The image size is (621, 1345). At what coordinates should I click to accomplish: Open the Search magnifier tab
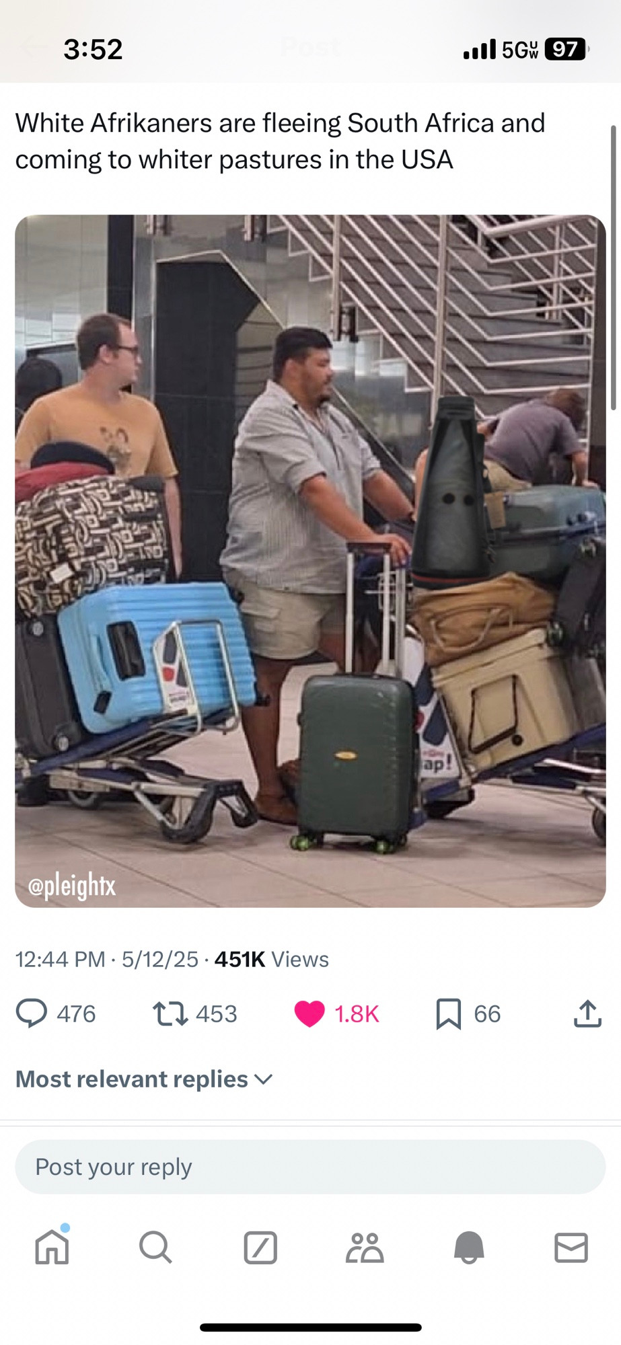coord(155,1248)
